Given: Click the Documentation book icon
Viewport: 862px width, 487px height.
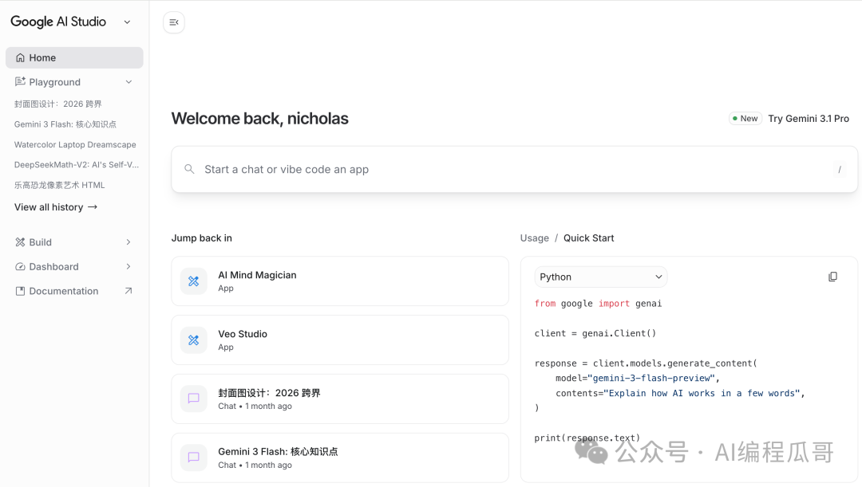Looking at the screenshot, I should 20,291.
